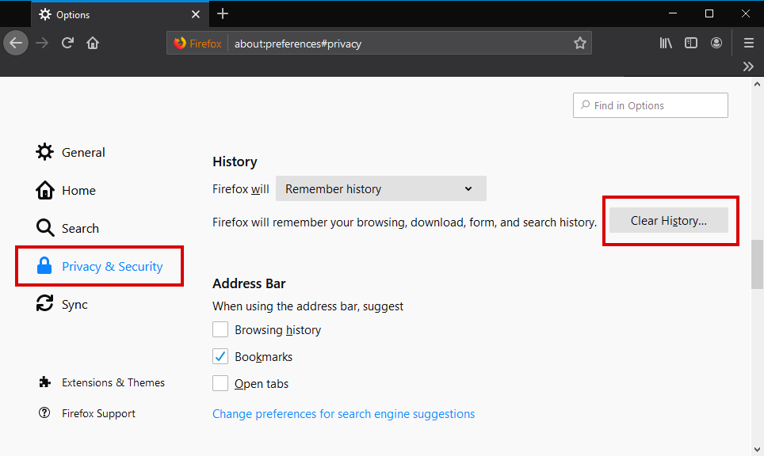The image size is (764, 456).
Task: Expand the Remember history dropdown
Action: point(380,189)
